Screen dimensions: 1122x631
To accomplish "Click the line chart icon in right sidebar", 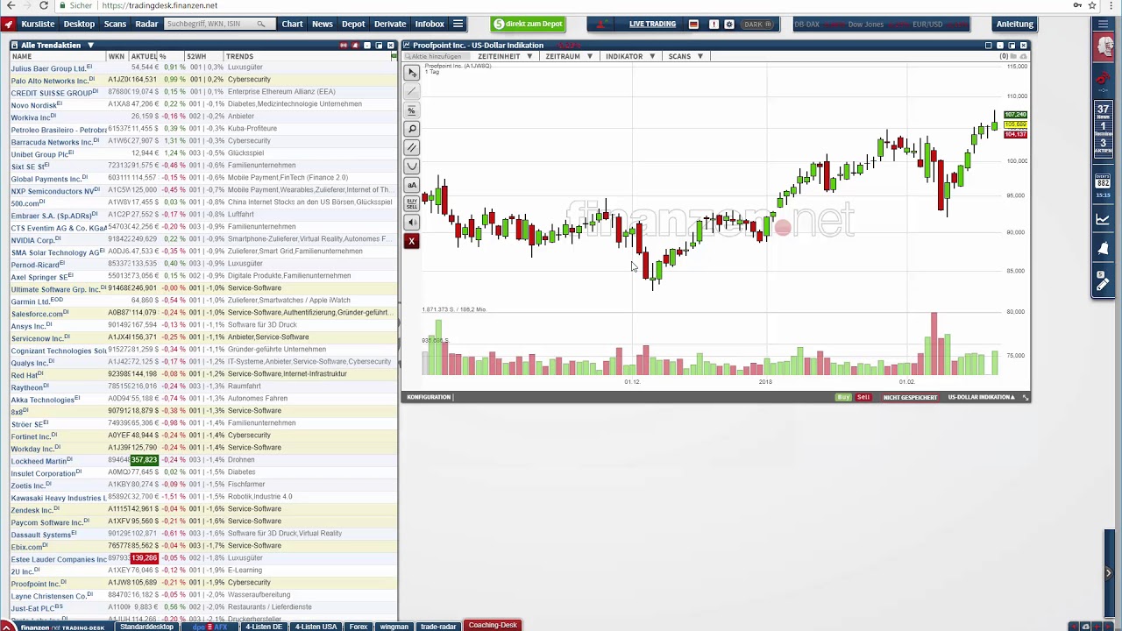I will point(1104,220).
